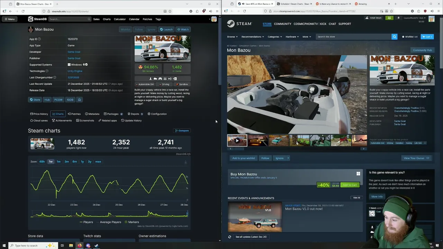This screenshot has width=443, height=249.
Task: Click the Search the store input field
Action: [353, 37]
